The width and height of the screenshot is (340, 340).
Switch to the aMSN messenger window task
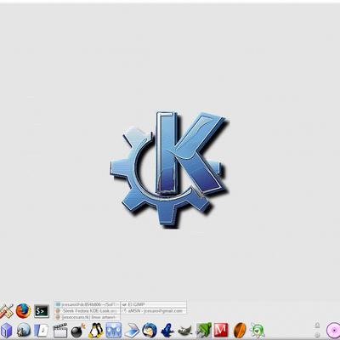click(154, 311)
